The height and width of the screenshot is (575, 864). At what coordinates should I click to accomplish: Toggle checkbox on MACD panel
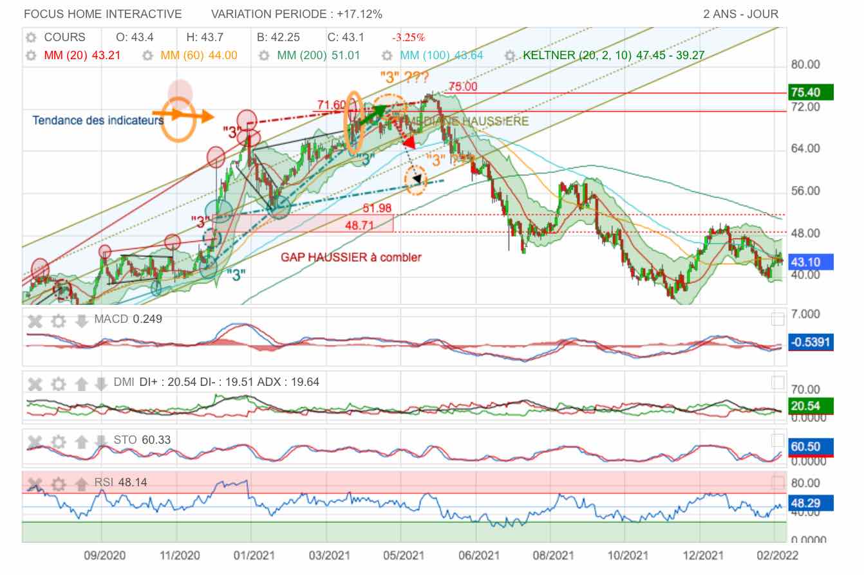[x=778, y=320]
